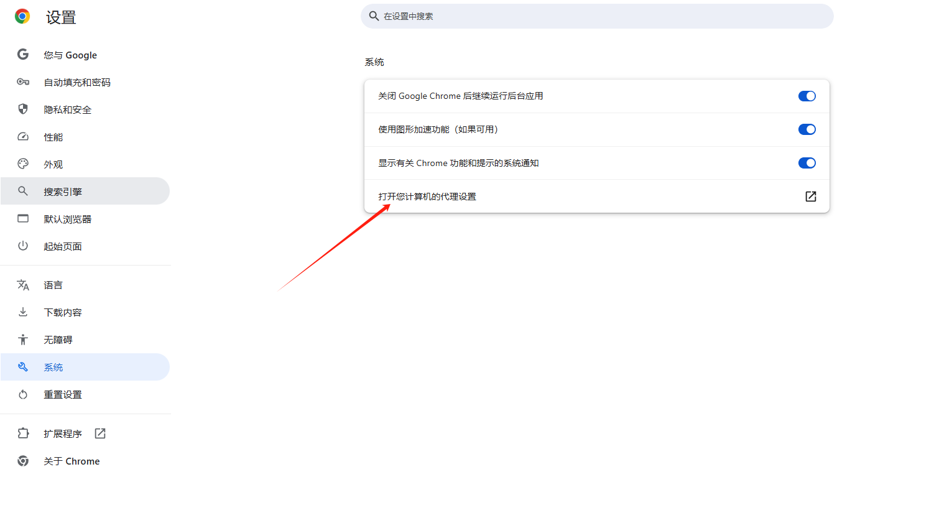The image size is (934, 528).
Task: Click the download icon for 下载内容
Action: 23,312
